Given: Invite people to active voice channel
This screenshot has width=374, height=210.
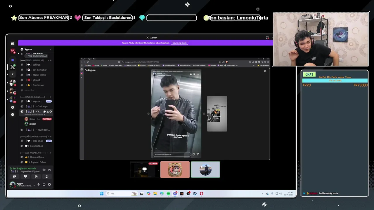Looking at the screenshot, I should click(x=48, y=112).
